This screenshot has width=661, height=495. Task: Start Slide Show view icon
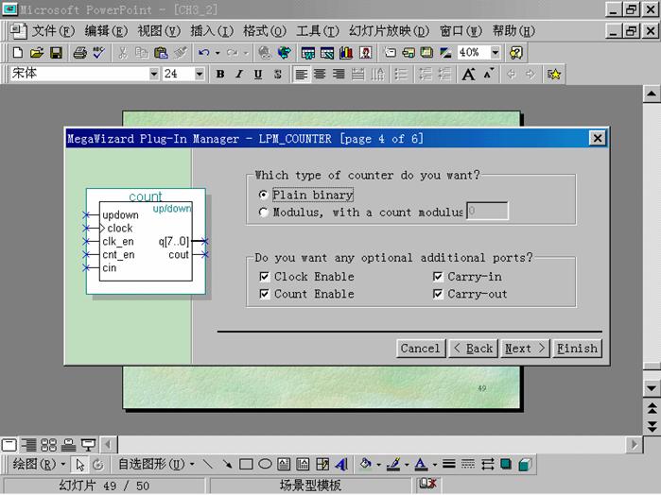click(x=89, y=445)
